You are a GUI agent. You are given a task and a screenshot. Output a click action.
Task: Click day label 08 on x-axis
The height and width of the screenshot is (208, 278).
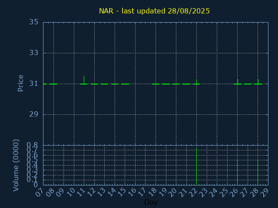tap(50, 192)
